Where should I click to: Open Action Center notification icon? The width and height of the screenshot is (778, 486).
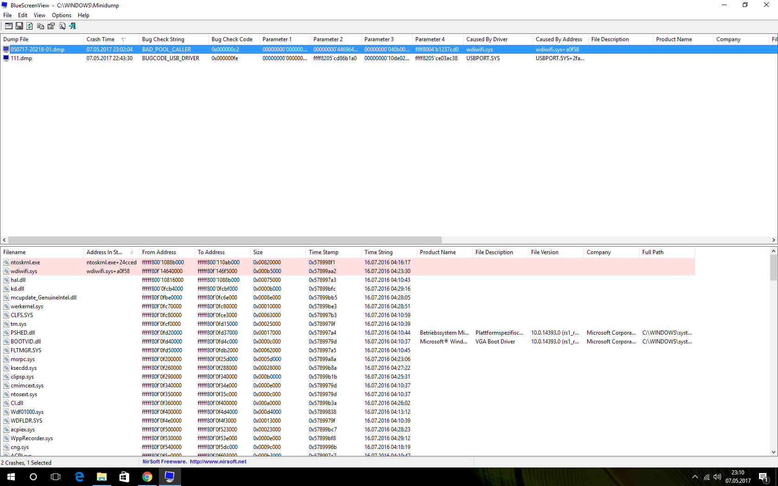click(x=764, y=477)
